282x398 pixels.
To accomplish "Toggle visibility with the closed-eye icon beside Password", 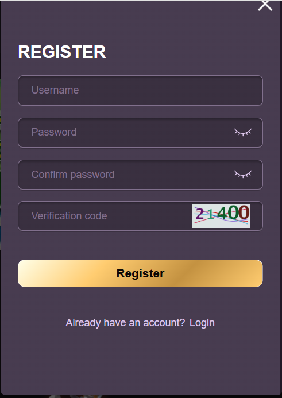I will (243, 132).
